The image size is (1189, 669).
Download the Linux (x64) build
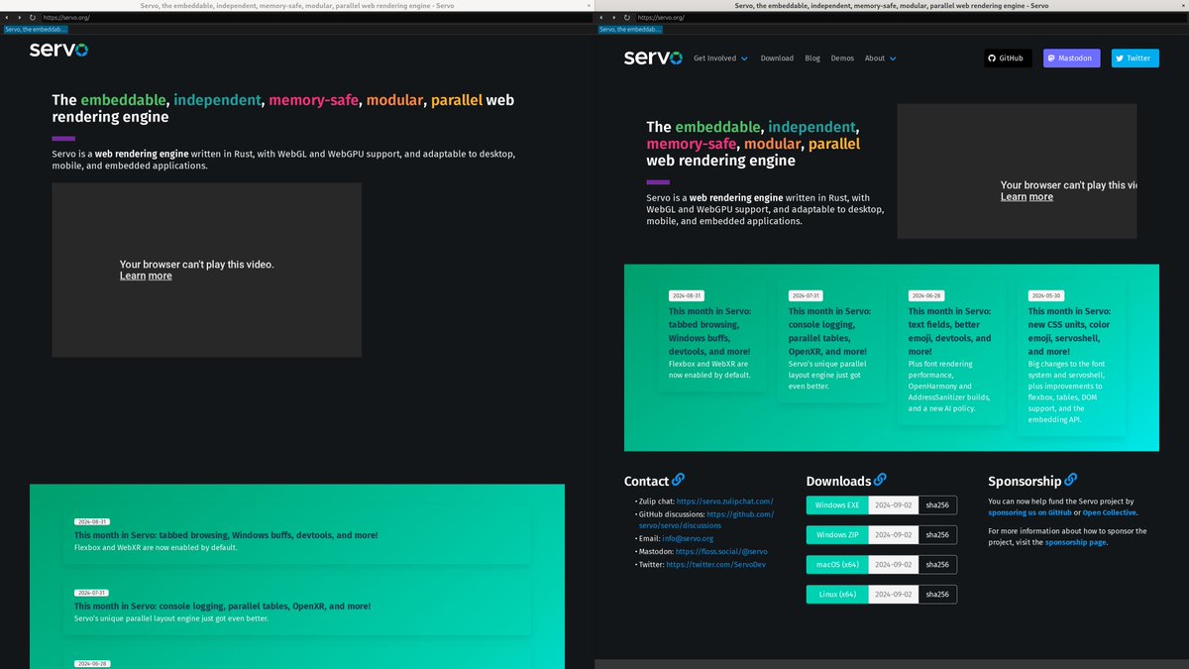[x=837, y=595]
